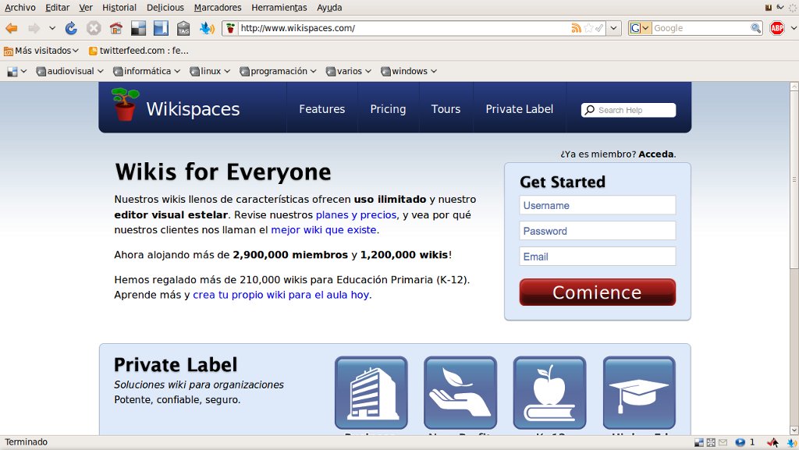Toggle the bookmark star in the address bar

[588, 29]
